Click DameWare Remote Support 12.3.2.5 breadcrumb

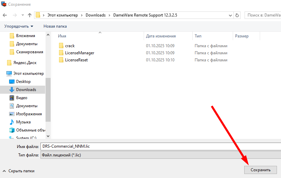(x=145, y=15)
